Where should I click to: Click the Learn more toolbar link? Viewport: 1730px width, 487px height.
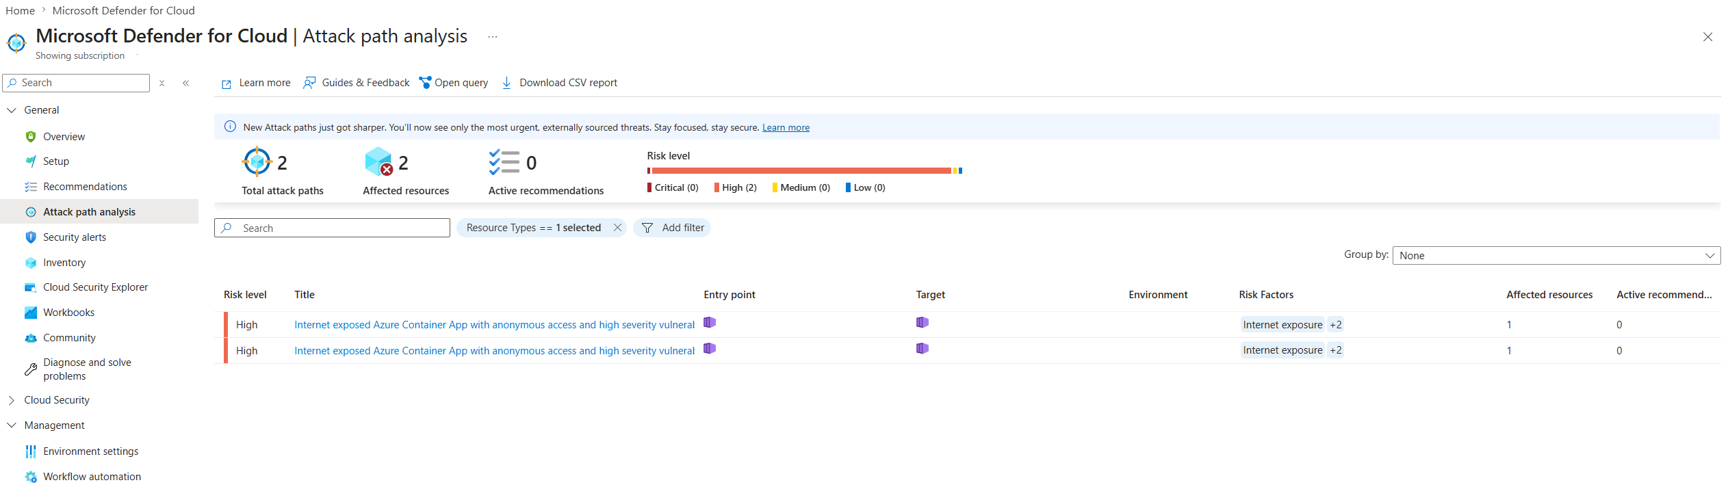[256, 83]
